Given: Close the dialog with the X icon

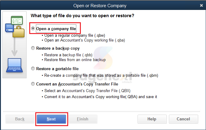Looking at the screenshot, I should coord(201,5).
